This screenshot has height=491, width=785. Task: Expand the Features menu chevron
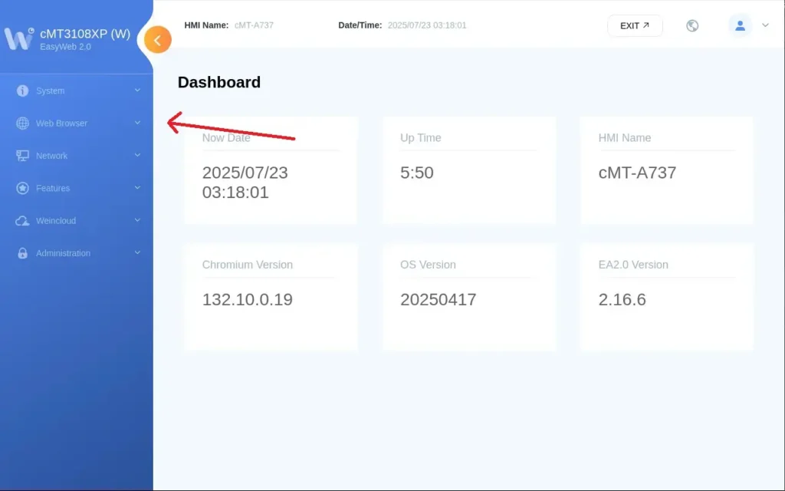point(137,188)
